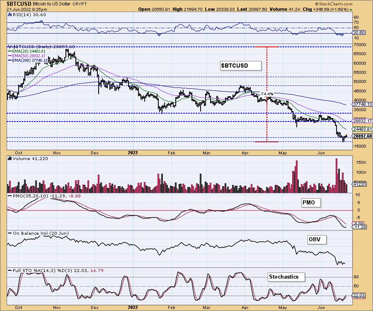Click the $BTCUSD annotation label box
The height and width of the screenshot is (311, 373).
coord(240,66)
